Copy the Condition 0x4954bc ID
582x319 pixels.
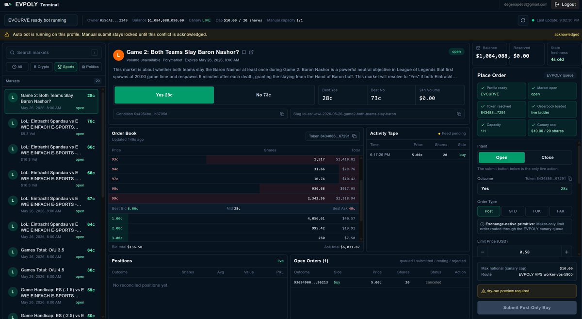[x=282, y=114]
